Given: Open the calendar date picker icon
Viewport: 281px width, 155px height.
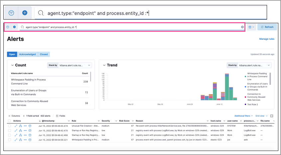Looking at the screenshot, I should pyautogui.click(x=251, y=27).
